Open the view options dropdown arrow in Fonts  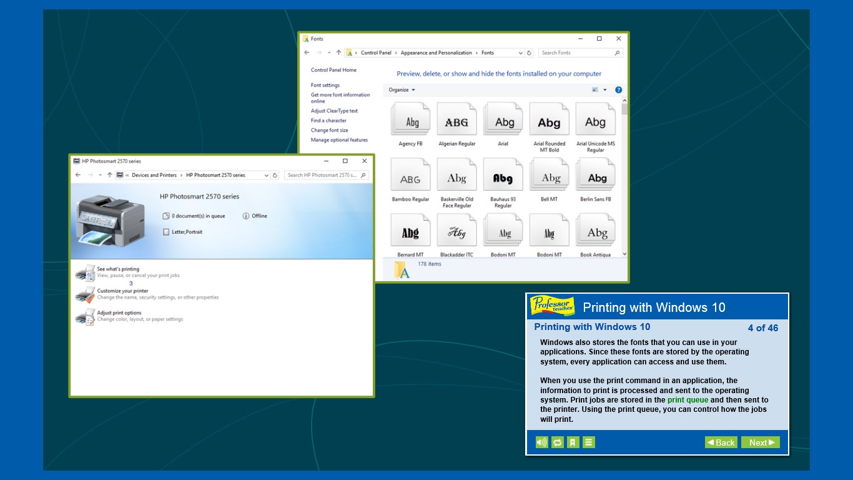(604, 90)
